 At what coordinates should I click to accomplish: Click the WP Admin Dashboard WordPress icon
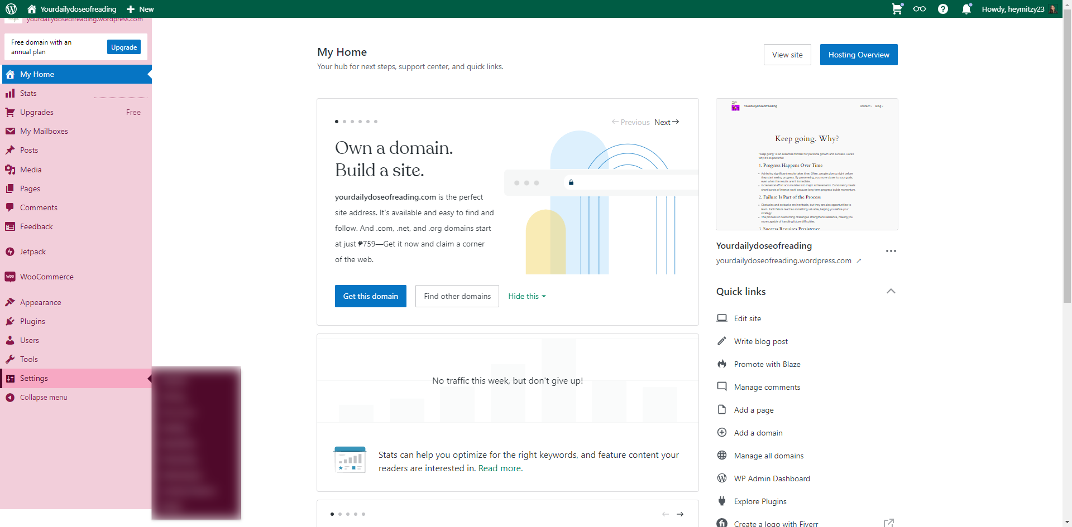722,478
